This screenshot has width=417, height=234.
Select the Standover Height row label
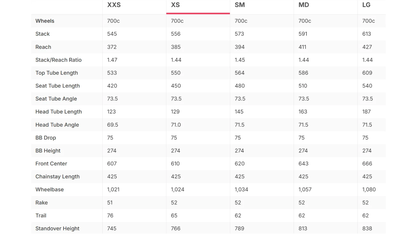(x=57, y=229)
